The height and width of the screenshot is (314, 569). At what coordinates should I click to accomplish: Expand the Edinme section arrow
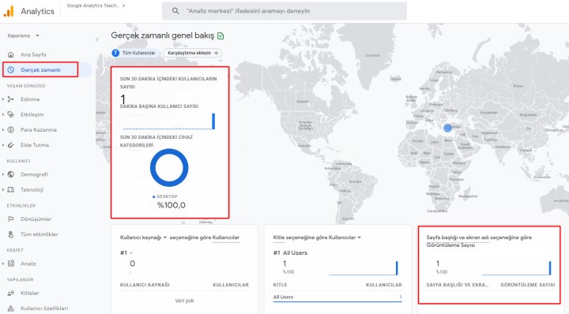[x=3, y=99]
